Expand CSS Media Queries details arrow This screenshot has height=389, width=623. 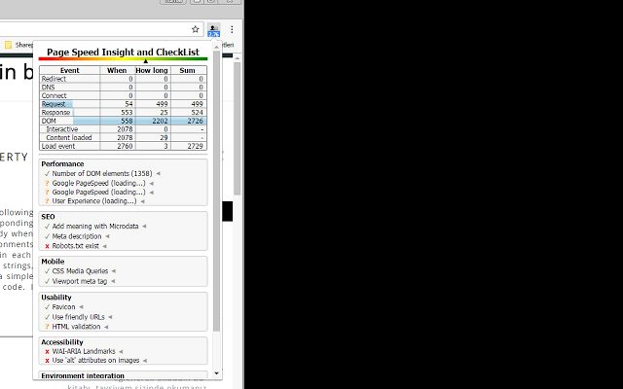pyautogui.click(x=114, y=271)
